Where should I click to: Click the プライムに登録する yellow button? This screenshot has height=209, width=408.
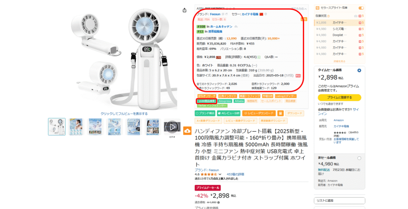click(339, 97)
